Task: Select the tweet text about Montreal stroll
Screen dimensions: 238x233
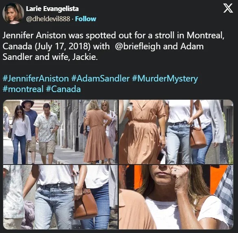Action: click(x=114, y=46)
